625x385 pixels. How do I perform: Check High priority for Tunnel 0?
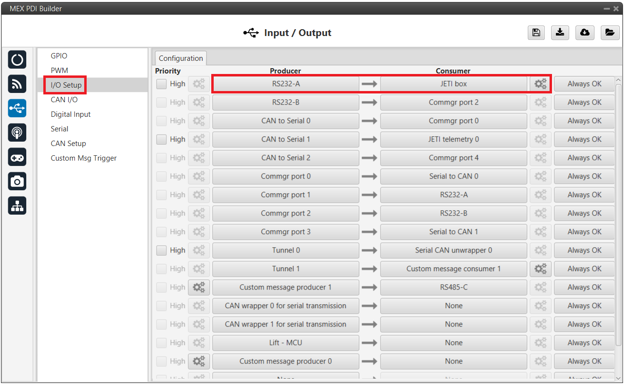[x=162, y=250]
